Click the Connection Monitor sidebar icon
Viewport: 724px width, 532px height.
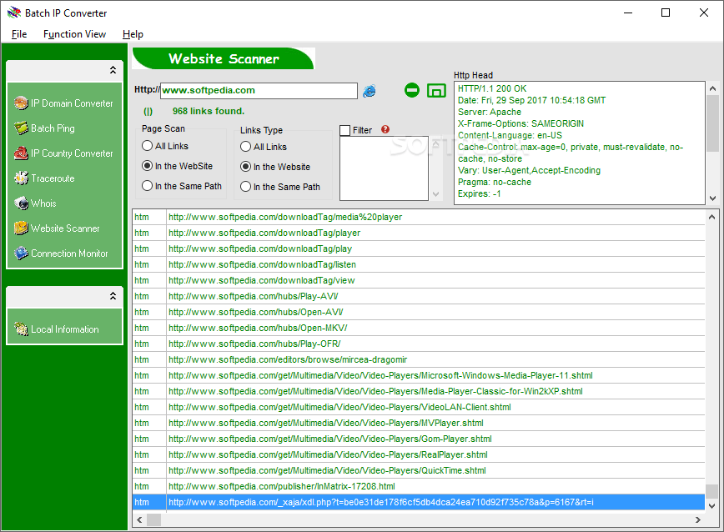pos(21,253)
